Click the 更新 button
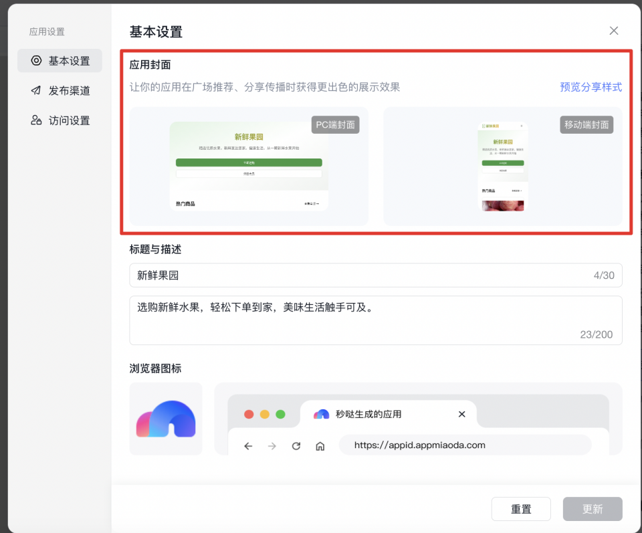642x533 pixels. [593, 509]
